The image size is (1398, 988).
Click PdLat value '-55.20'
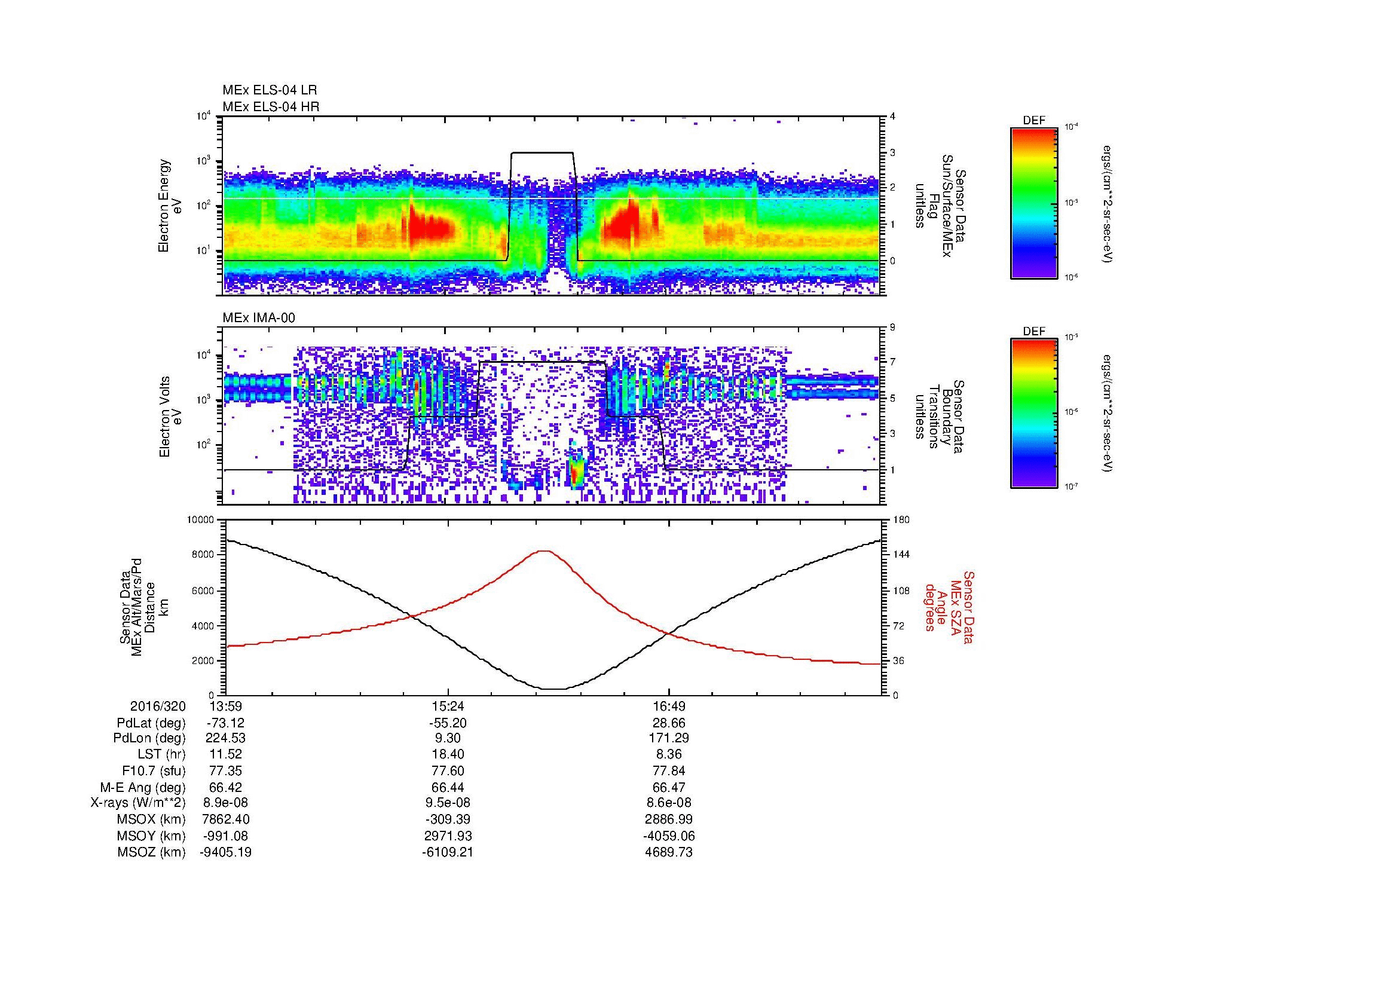click(448, 723)
